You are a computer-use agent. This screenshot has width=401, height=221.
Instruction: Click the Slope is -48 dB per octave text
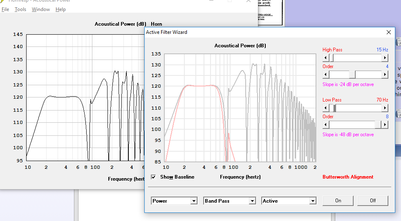click(348, 135)
